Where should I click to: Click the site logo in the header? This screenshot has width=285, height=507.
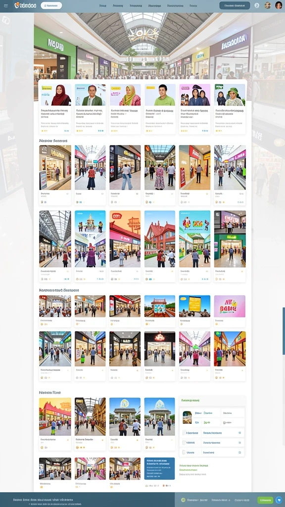tap(25, 5)
